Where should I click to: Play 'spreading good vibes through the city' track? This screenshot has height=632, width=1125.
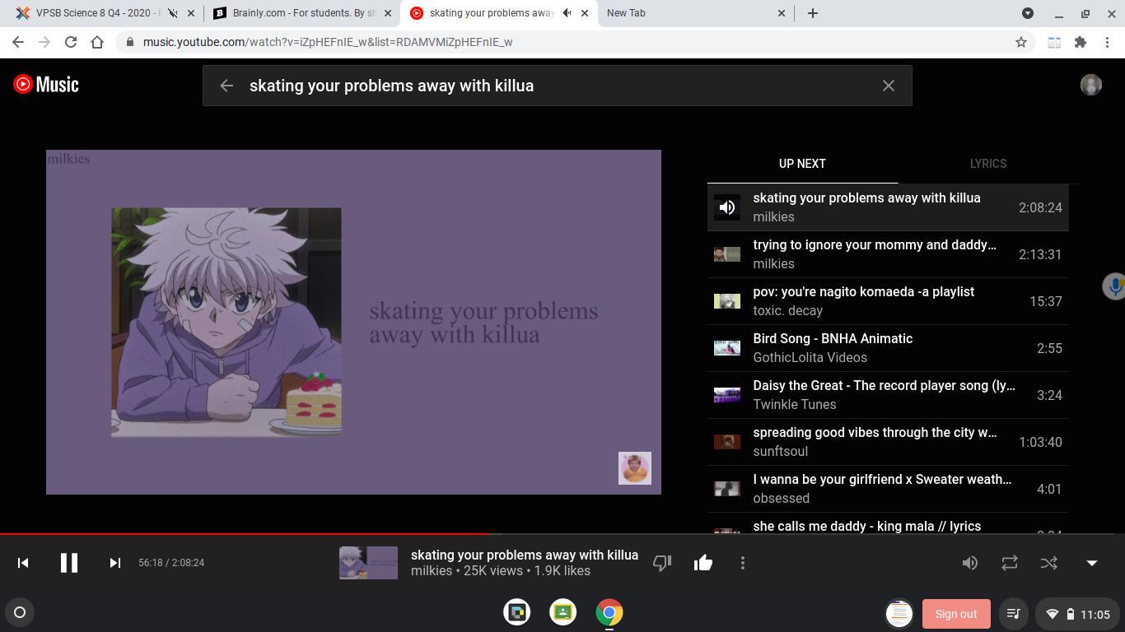click(888, 442)
